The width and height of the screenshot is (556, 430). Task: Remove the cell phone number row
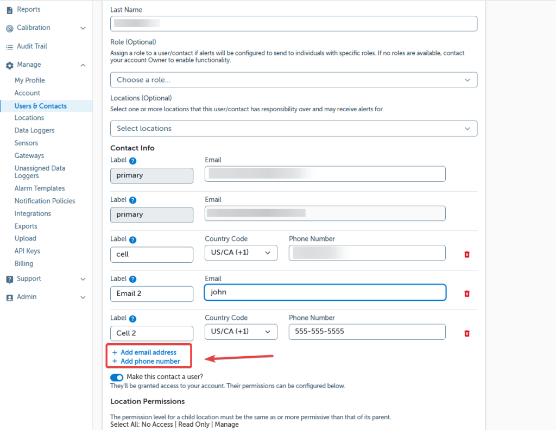click(466, 254)
